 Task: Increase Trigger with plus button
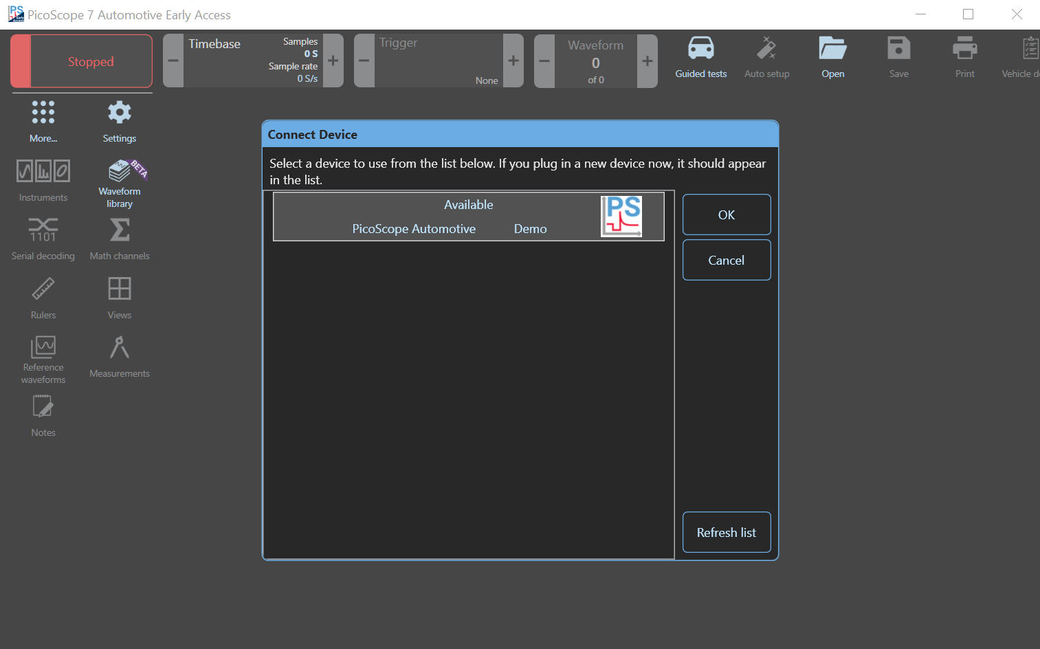513,60
